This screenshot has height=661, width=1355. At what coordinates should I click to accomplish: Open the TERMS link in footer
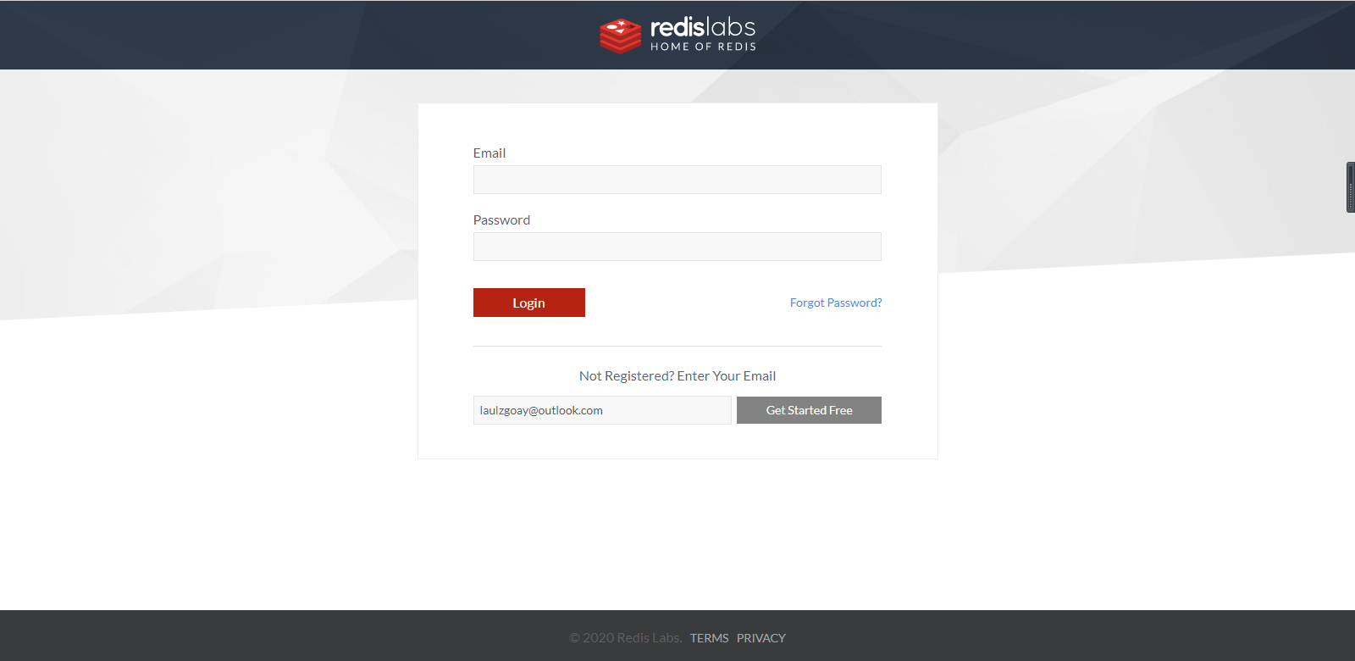709,638
